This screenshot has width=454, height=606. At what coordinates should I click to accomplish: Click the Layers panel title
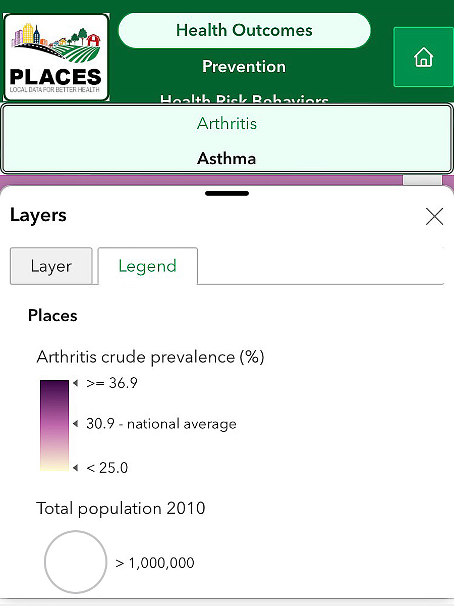tap(38, 215)
